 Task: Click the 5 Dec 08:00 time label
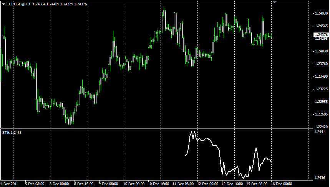pos(35,184)
